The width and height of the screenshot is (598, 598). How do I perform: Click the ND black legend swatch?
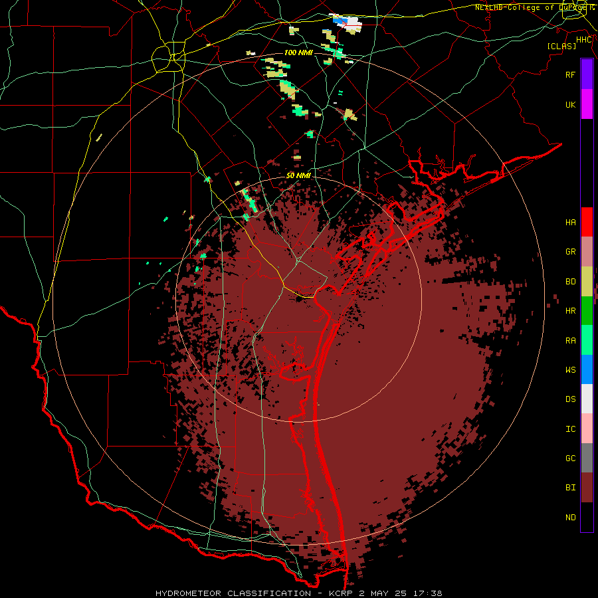click(587, 517)
